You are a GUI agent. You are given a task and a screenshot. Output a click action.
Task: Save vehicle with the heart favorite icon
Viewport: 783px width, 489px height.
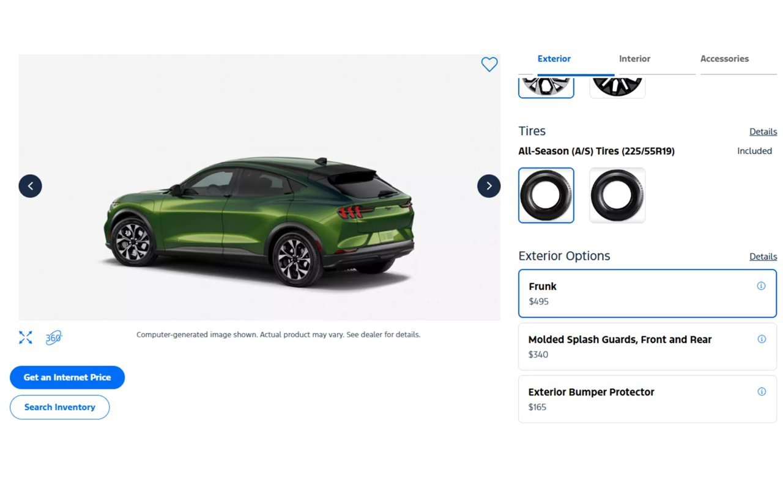[489, 64]
